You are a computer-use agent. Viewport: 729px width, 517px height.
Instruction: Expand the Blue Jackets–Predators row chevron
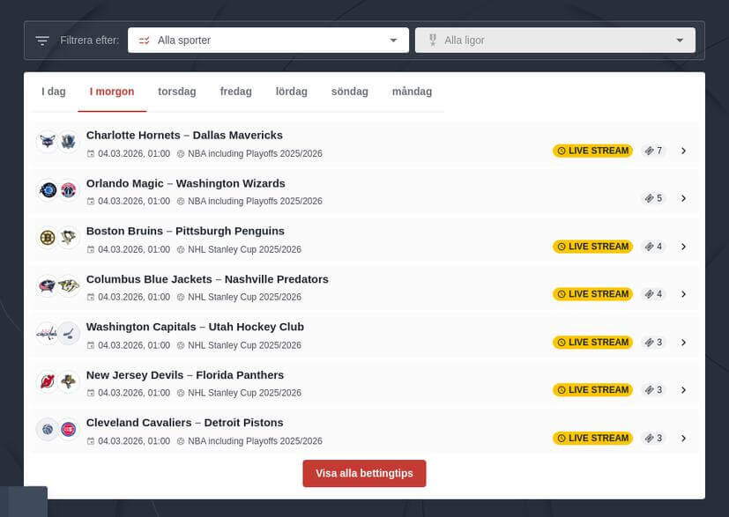[x=683, y=294]
